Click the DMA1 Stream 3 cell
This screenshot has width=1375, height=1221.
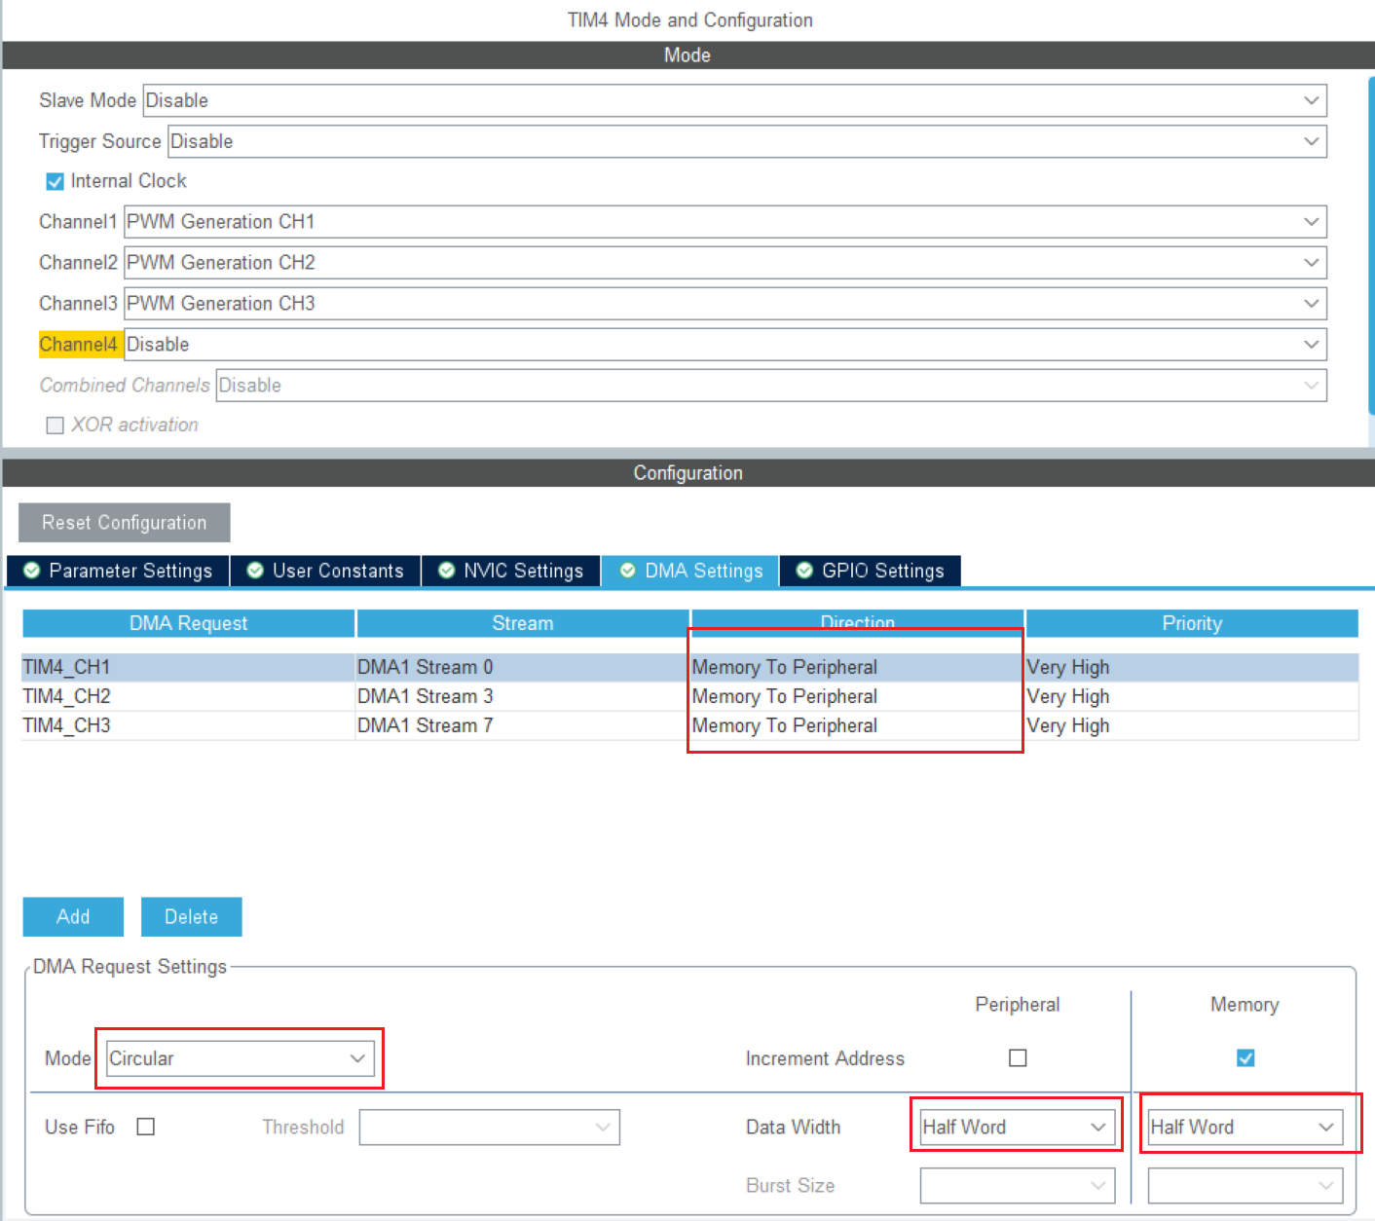pyautogui.click(x=523, y=696)
